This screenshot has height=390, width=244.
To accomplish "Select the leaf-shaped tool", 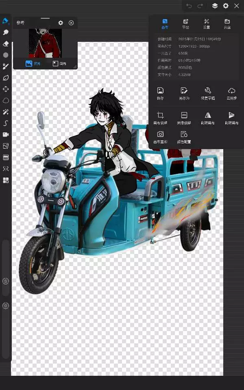I will pos(5,78).
